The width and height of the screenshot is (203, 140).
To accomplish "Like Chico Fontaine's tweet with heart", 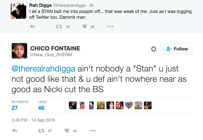I will [x=67, y=131].
